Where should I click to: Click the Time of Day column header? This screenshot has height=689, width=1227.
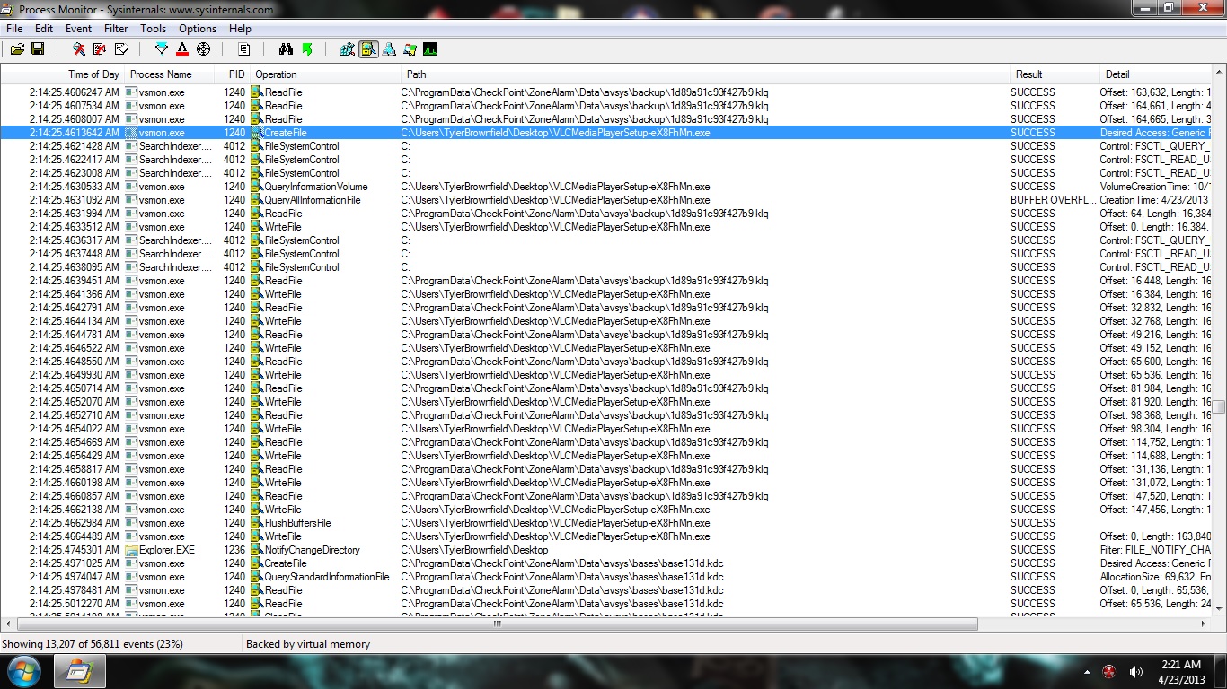coord(62,74)
